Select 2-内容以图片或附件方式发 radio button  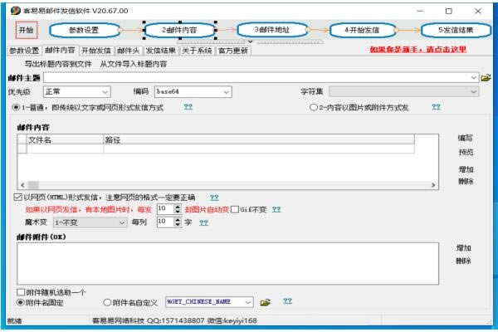pyautogui.click(x=314, y=107)
